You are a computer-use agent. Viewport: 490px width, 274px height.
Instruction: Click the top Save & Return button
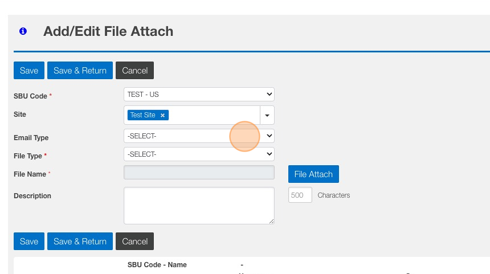pos(80,71)
